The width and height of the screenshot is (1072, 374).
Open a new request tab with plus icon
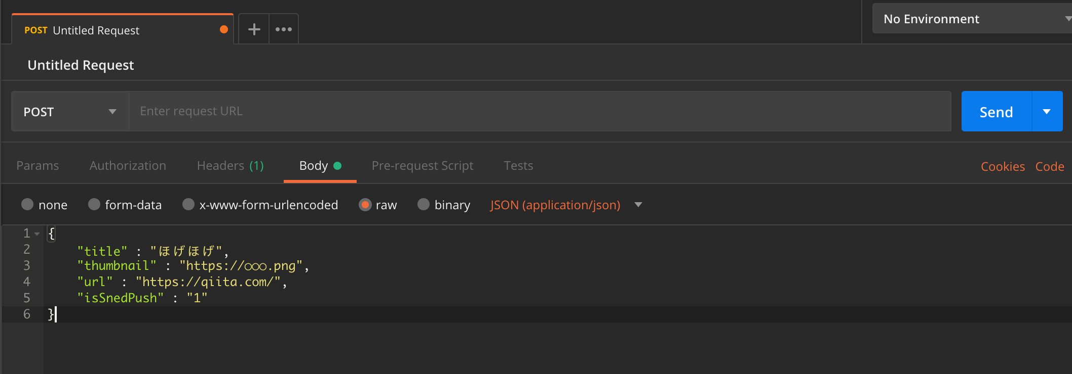[x=254, y=29]
